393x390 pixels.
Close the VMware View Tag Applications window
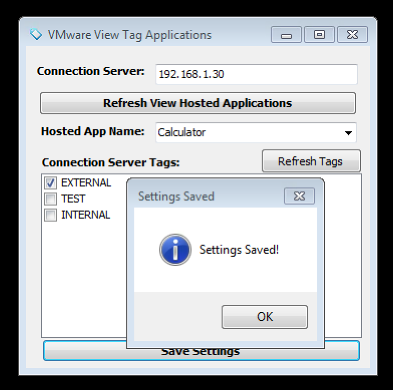tap(352, 35)
